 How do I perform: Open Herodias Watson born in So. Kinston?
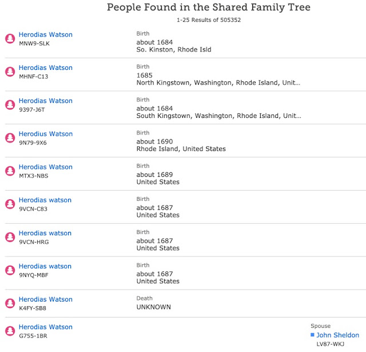[46, 34]
